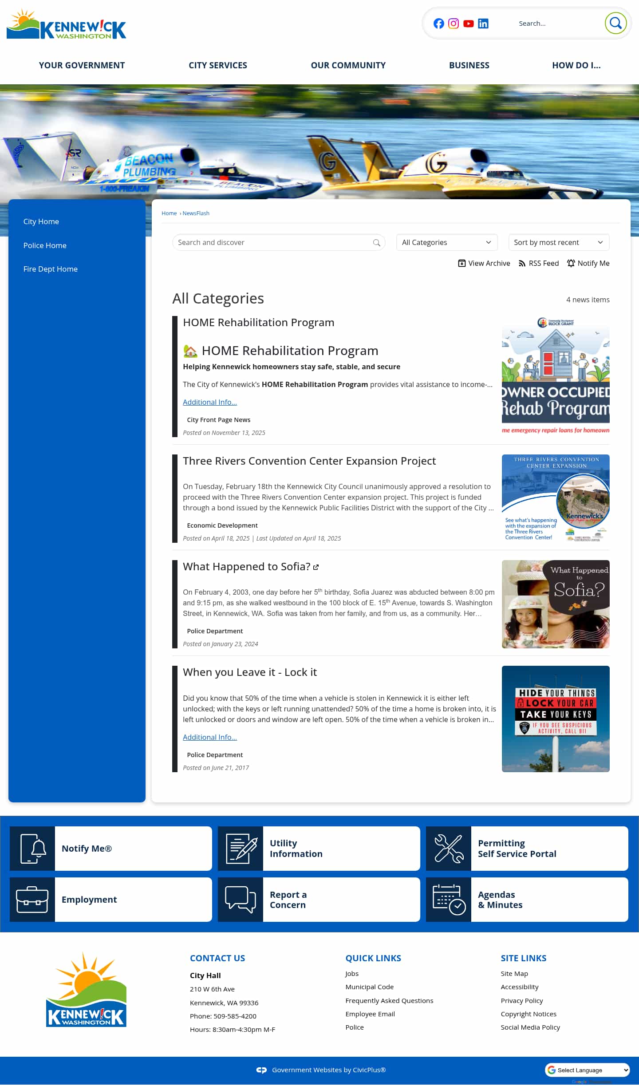This screenshot has height=1086, width=639.
Task: Click the Kennewick footer sun logo
Action: (86, 990)
